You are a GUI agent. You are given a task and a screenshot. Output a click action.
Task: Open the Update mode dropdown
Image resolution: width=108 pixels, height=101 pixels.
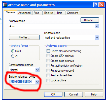(x=97, y=38)
